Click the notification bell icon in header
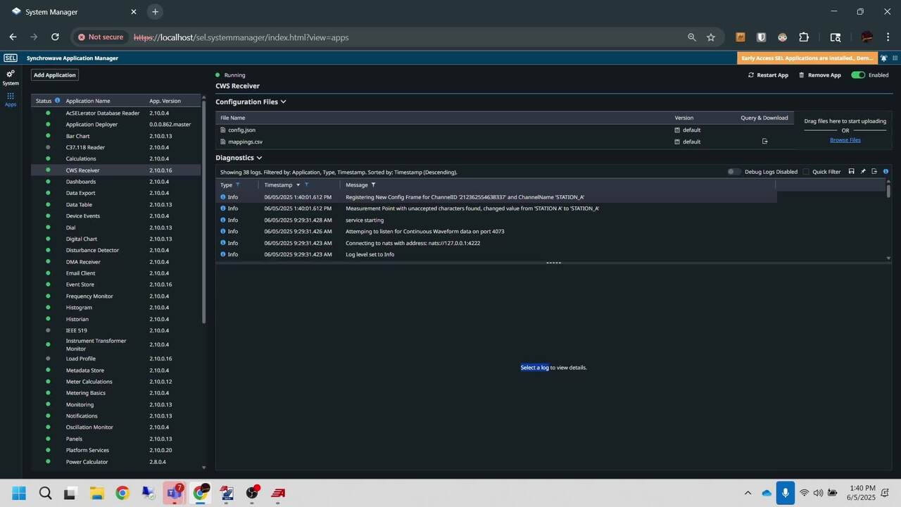The image size is (901, 507). click(x=884, y=58)
